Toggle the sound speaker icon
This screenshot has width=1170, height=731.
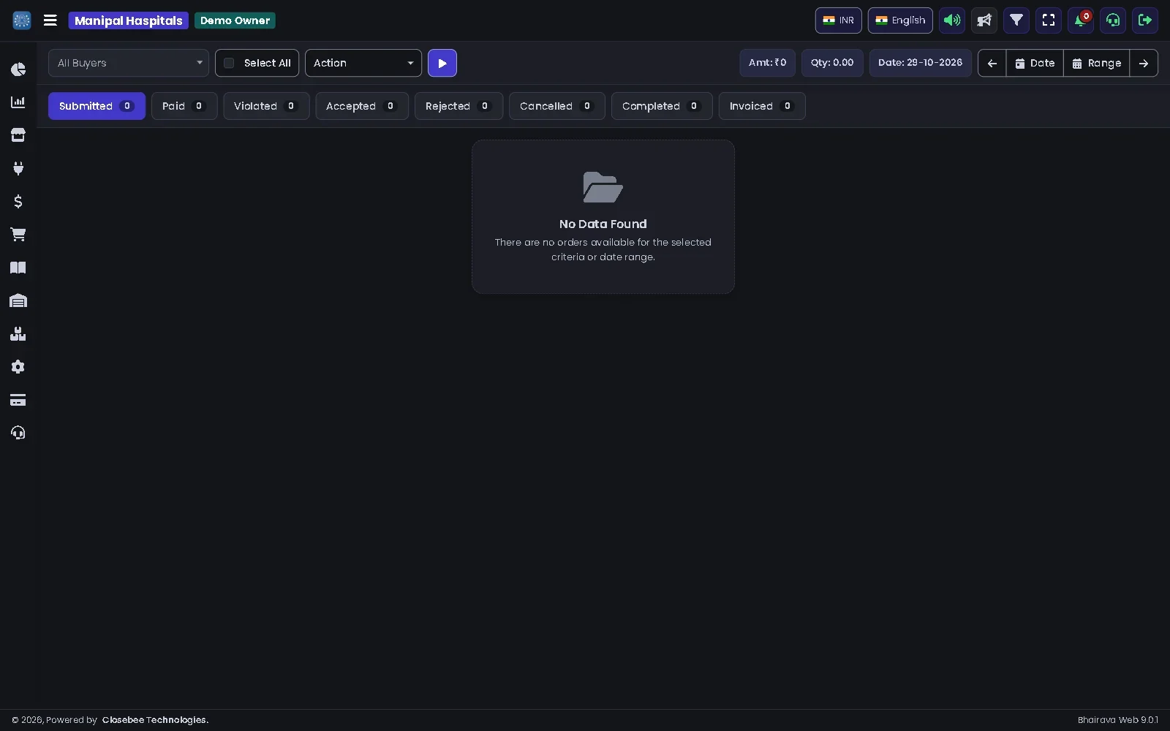click(x=952, y=20)
